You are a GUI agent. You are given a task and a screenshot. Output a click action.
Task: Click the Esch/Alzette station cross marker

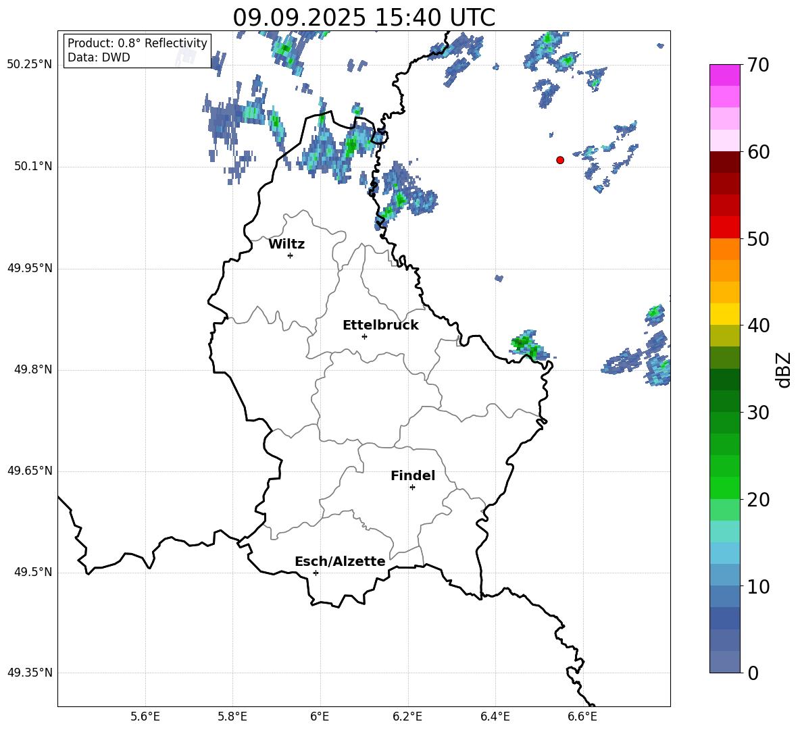316,573
